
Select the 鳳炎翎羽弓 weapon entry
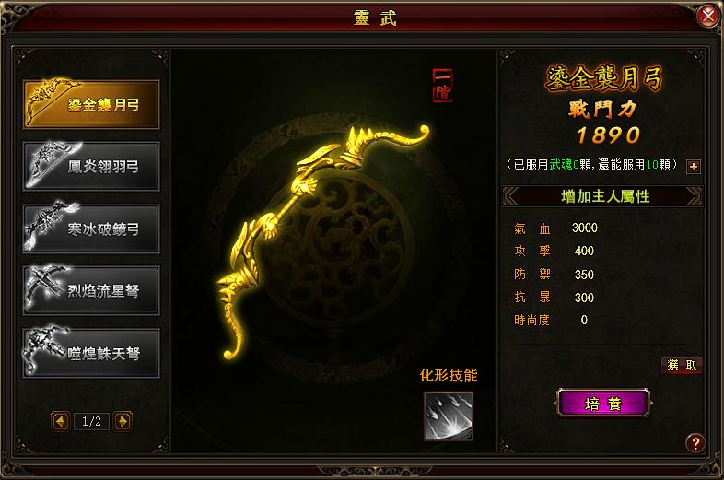pyautogui.click(x=91, y=167)
